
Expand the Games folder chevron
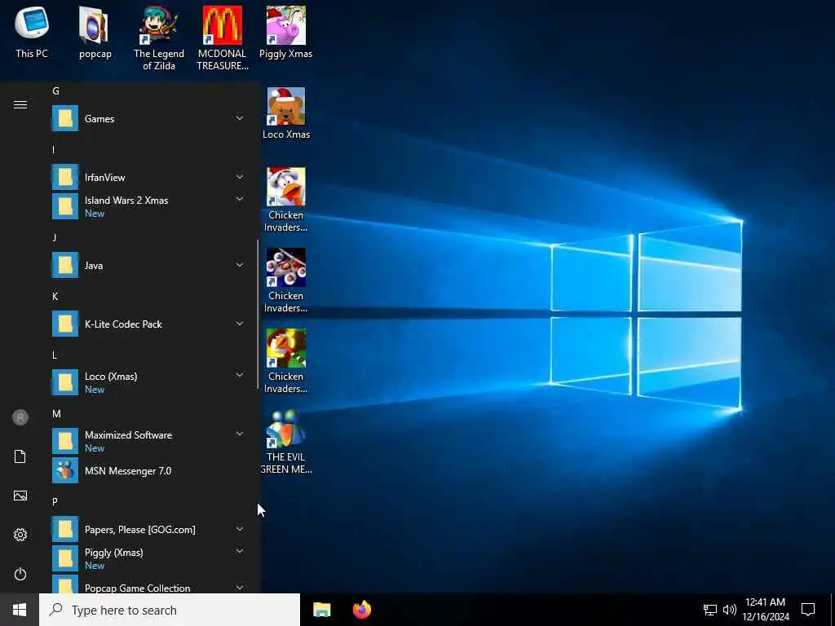[240, 118]
